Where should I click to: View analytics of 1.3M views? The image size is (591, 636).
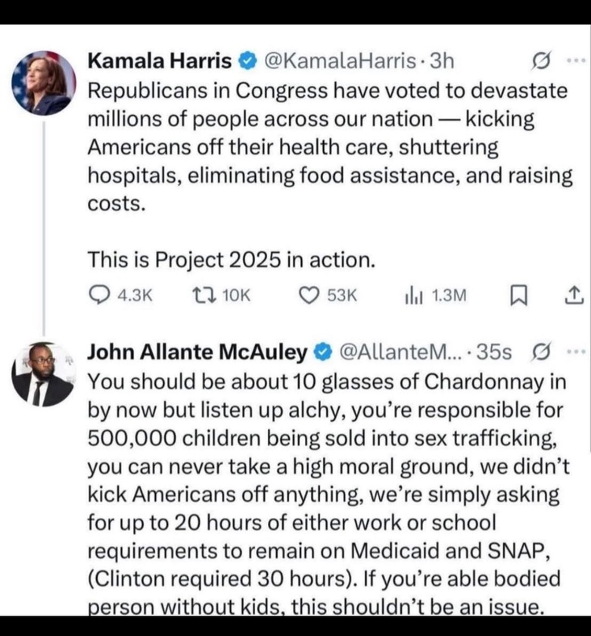[436, 296]
